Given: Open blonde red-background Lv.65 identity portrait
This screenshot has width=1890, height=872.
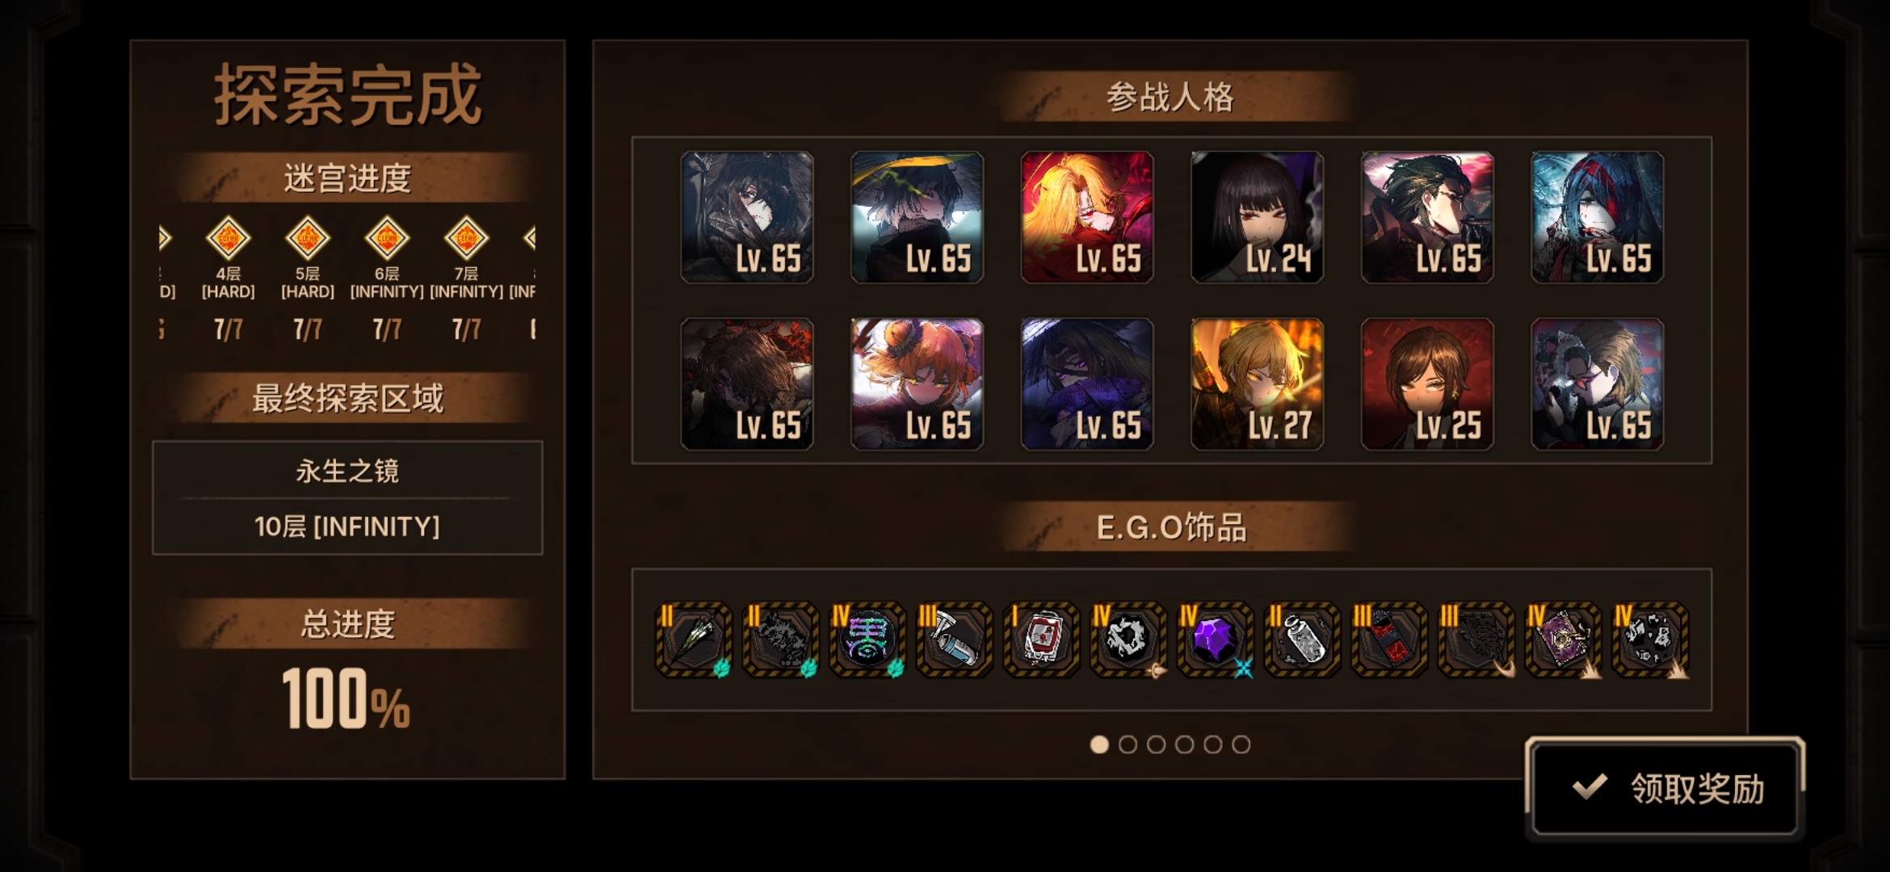Looking at the screenshot, I should pos(1087,217).
